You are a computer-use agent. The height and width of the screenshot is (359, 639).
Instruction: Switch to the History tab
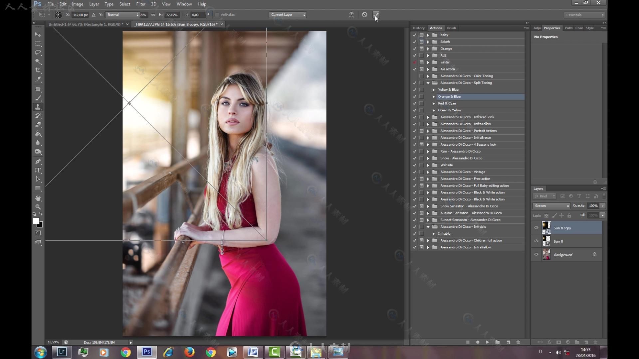[x=418, y=28]
